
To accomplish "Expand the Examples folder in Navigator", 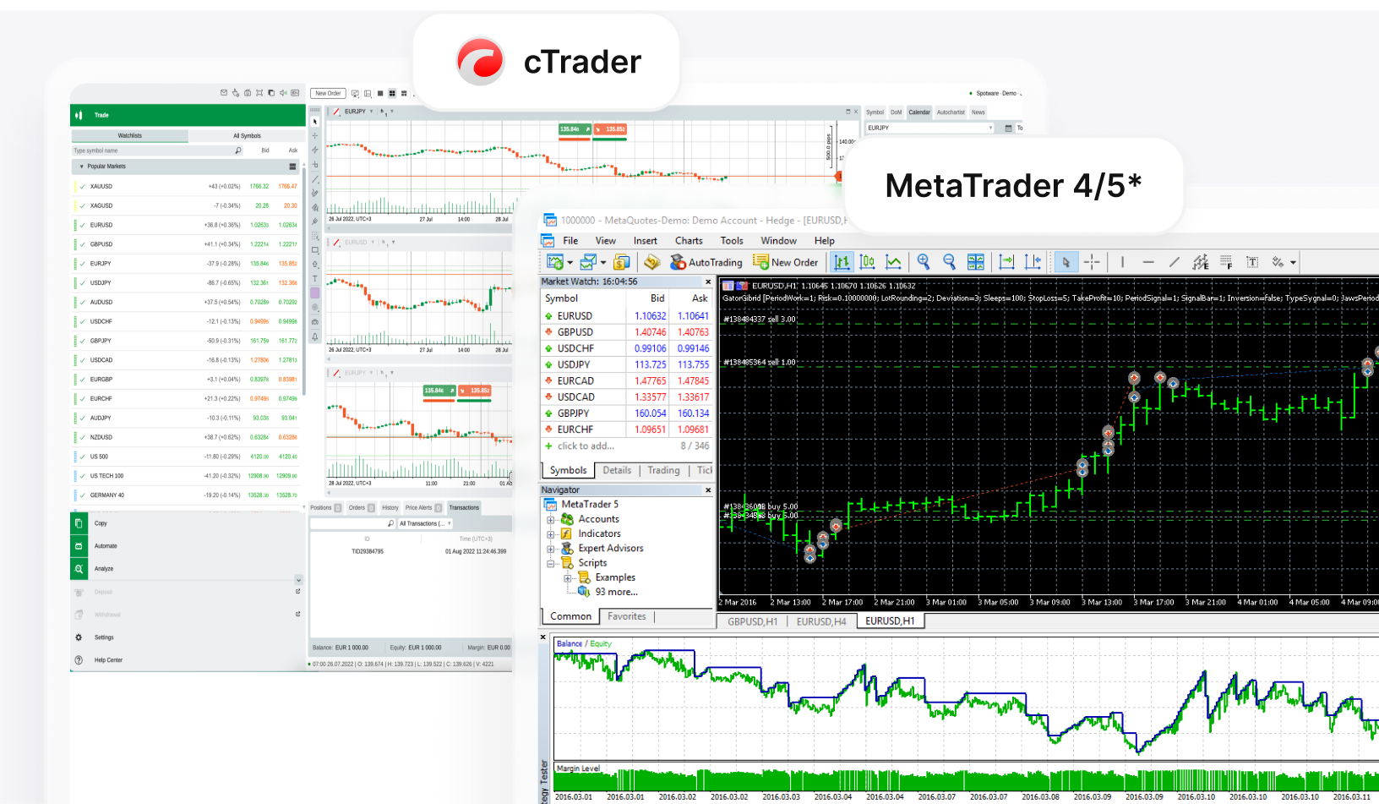I will (x=567, y=578).
